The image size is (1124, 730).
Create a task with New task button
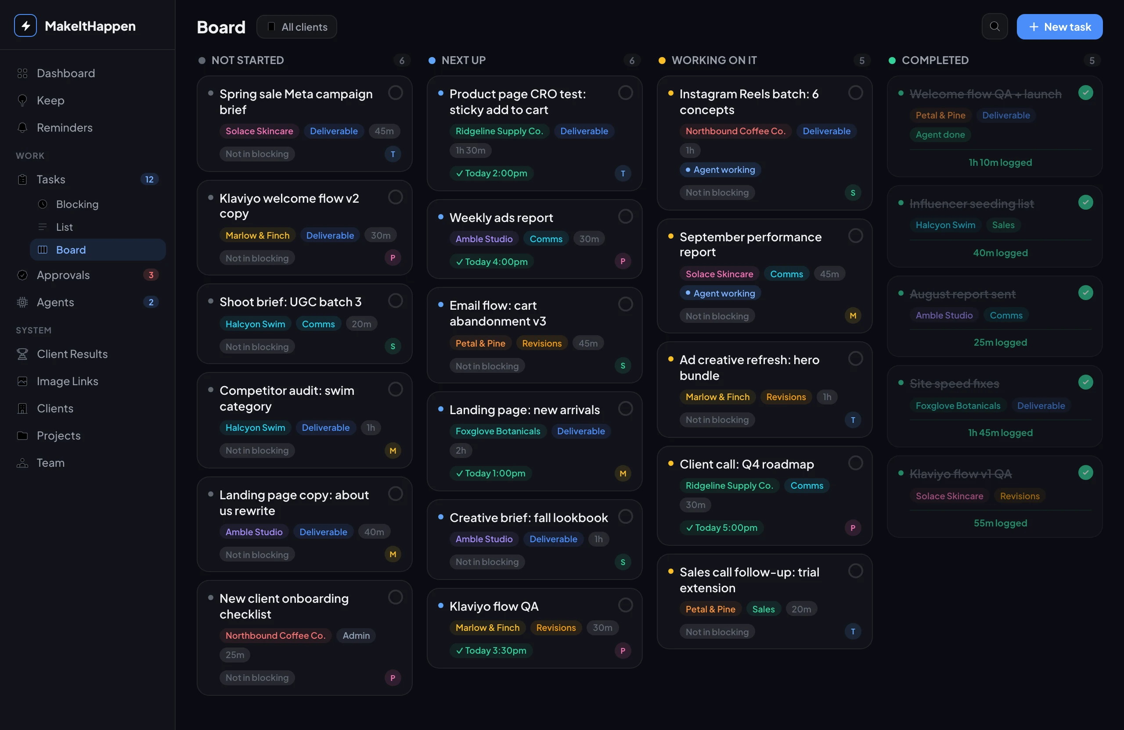(x=1059, y=27)
